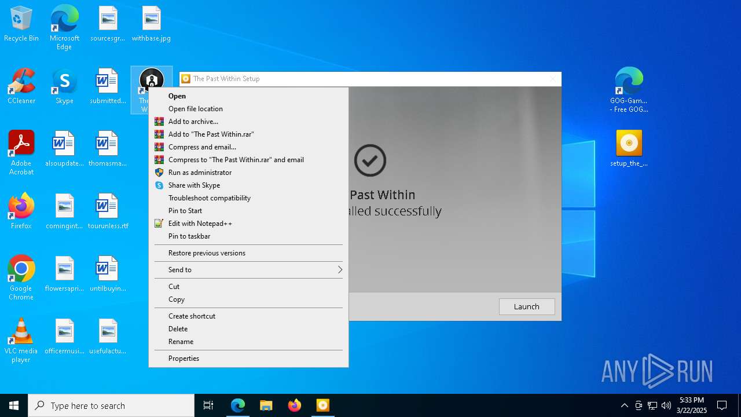
Task: Show hidden system tray icons
Action: [624, 405]
